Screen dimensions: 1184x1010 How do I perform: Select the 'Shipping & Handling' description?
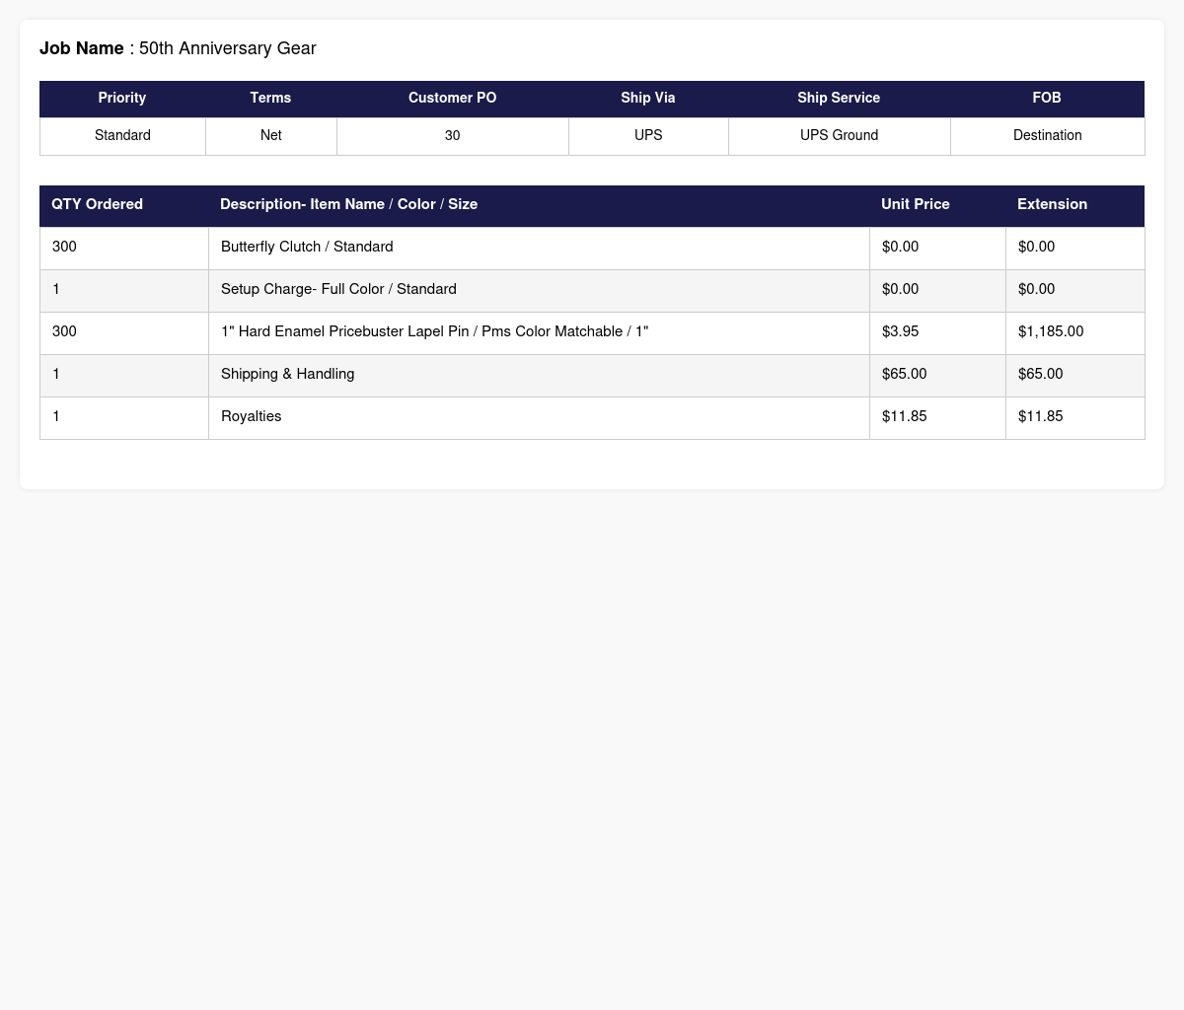[539, 375]
